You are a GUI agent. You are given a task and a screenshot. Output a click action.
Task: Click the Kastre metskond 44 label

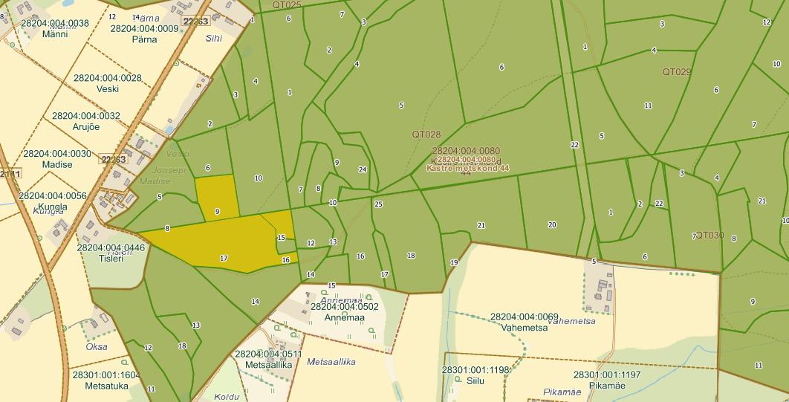coord(468,169)
